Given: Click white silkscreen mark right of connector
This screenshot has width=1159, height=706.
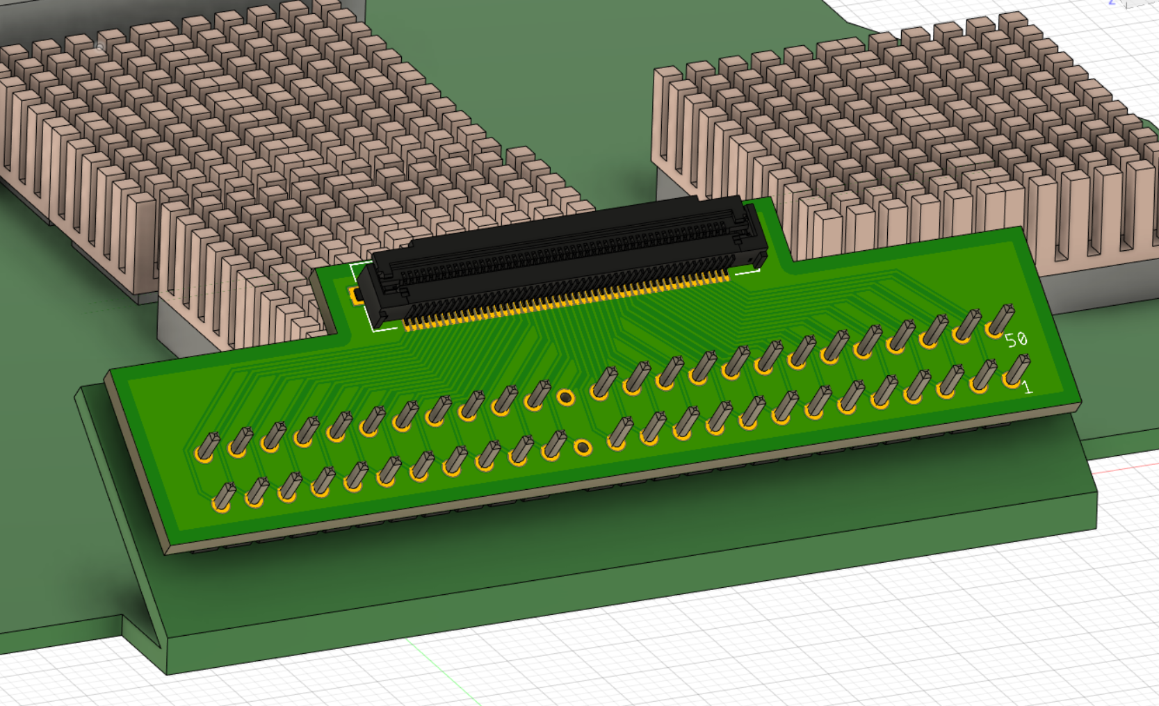Looking at the screenshot, I should click(747, 272).
